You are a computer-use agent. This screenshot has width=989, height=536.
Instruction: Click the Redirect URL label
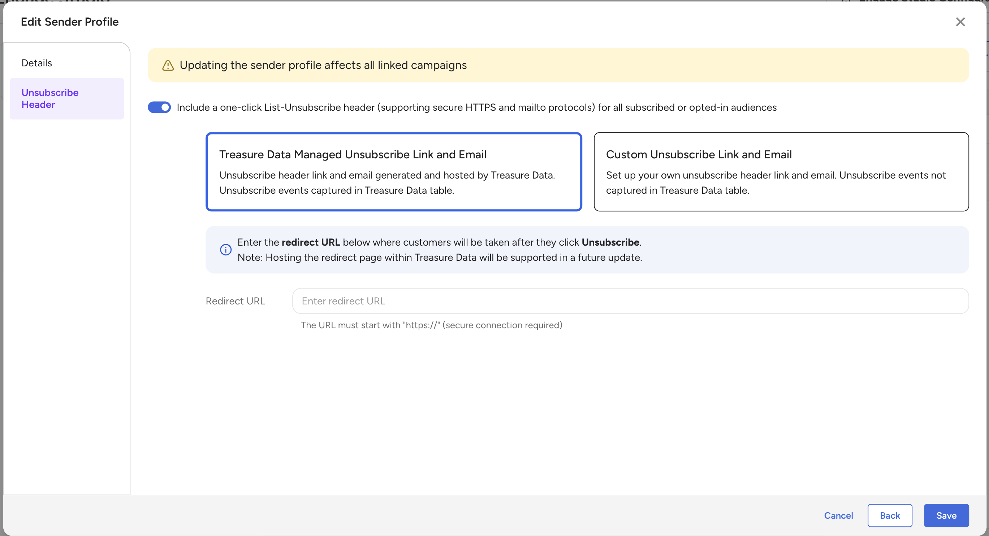(236, 301)
